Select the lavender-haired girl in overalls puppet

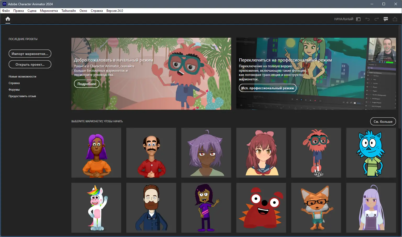click(371, 208)
